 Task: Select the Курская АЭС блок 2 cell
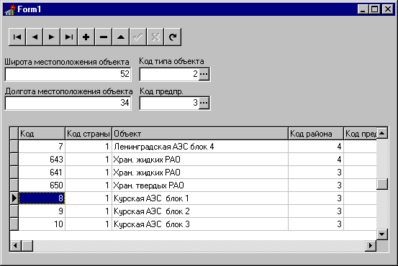click(x=200, y=211)
